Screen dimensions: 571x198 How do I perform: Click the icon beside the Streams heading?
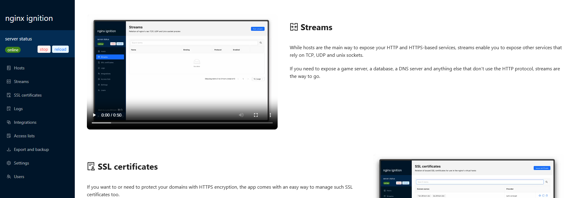(294, 27)
